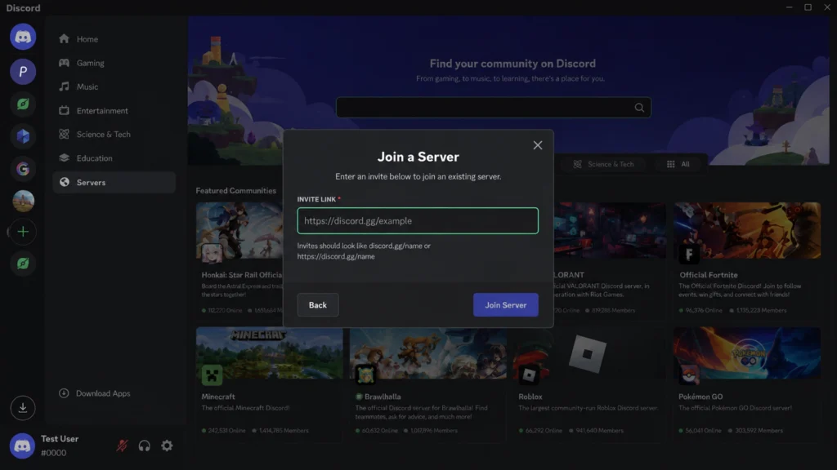Click the search magnifier icon

pos(639,108)
